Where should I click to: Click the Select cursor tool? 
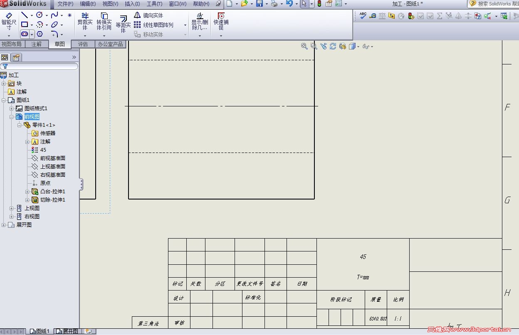pyautogui.click(x=304, y=4)
